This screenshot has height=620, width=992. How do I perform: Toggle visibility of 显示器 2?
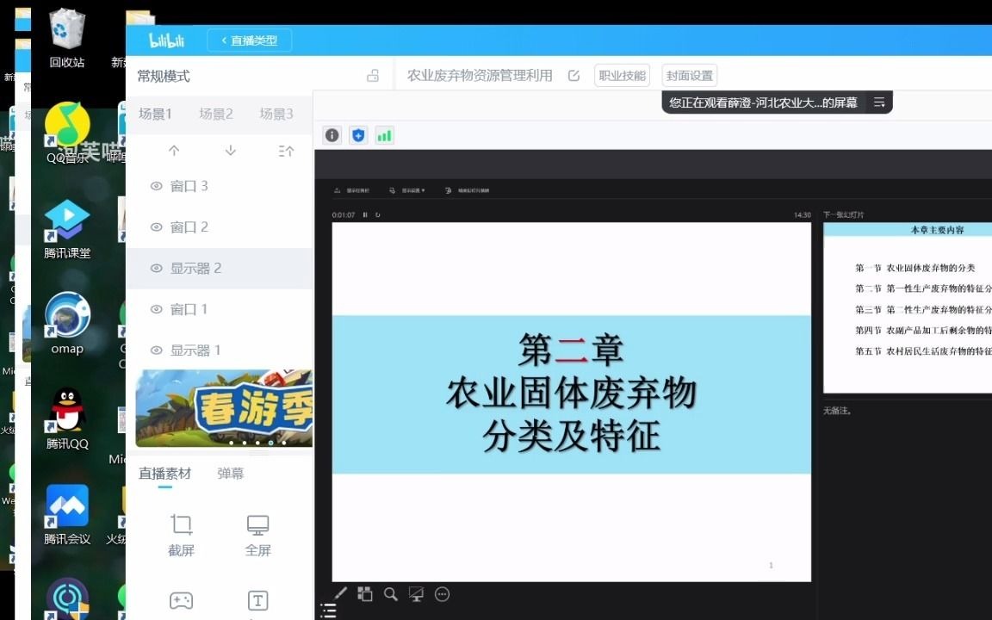pos(156,269)
